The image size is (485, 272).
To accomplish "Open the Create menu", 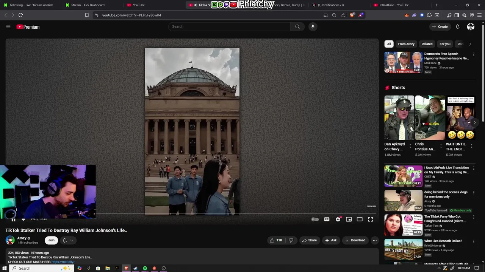I will pos(440,26).
